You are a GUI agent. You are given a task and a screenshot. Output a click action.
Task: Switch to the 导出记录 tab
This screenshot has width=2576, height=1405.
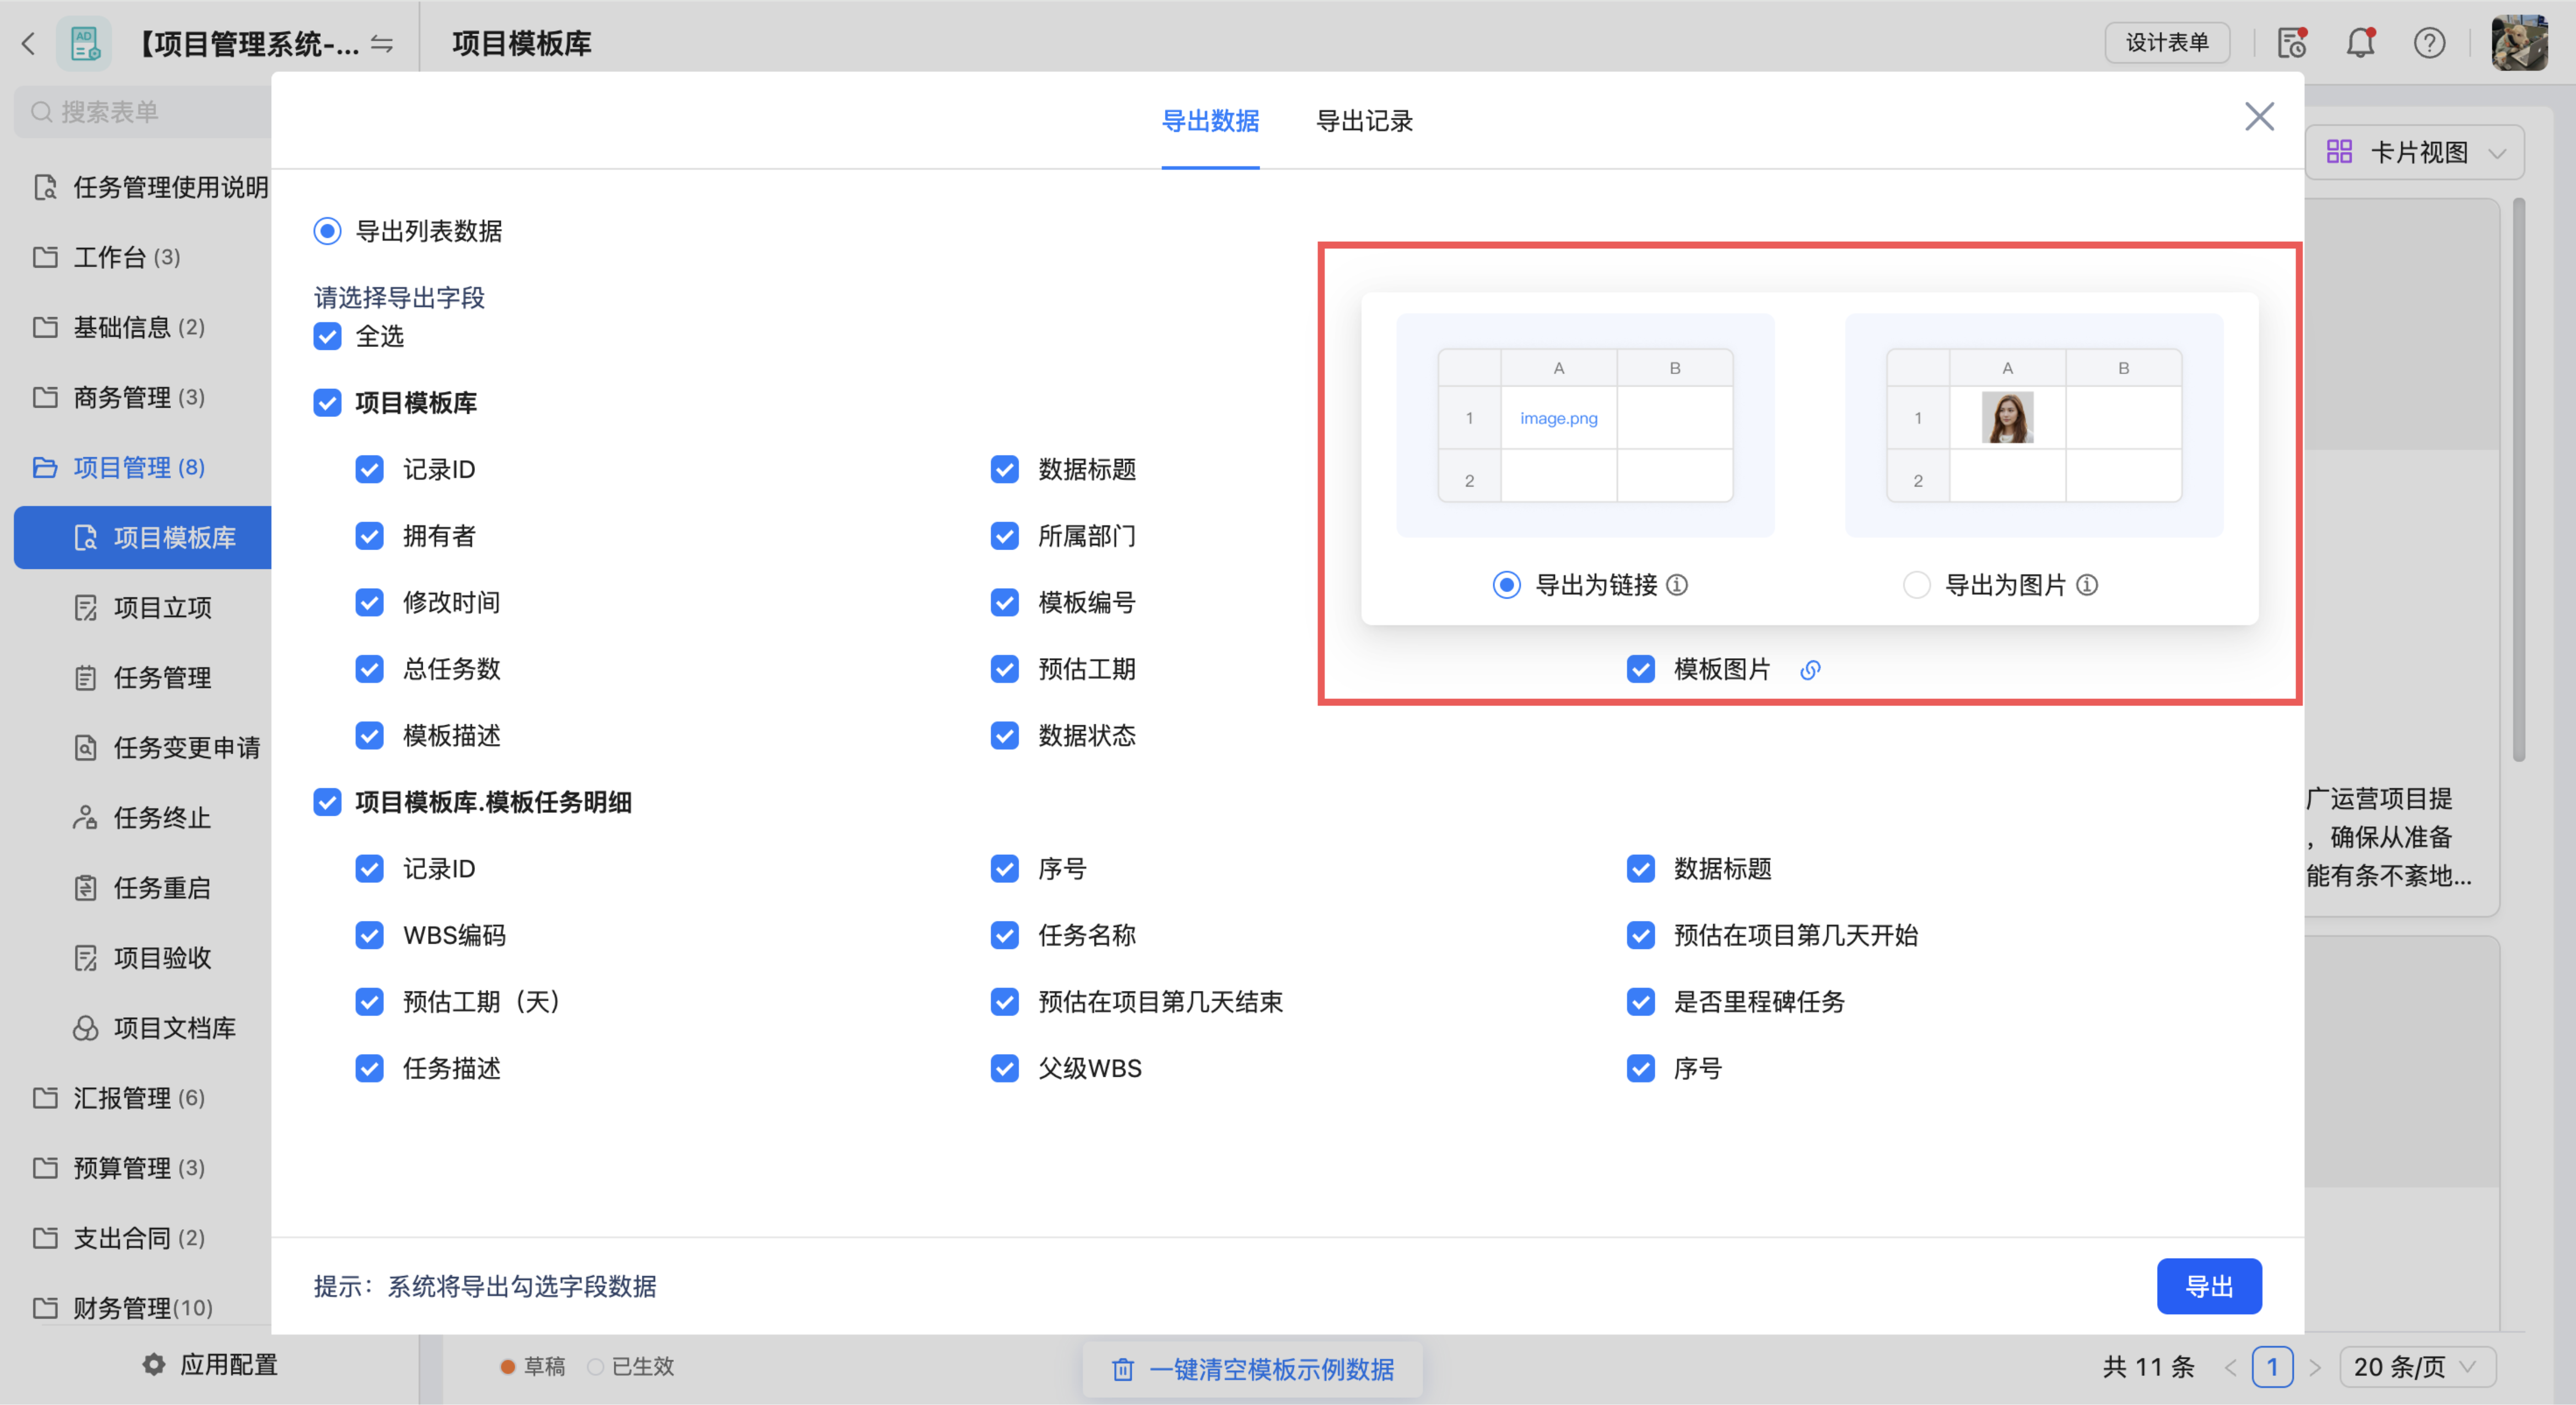coord(1364,121)
